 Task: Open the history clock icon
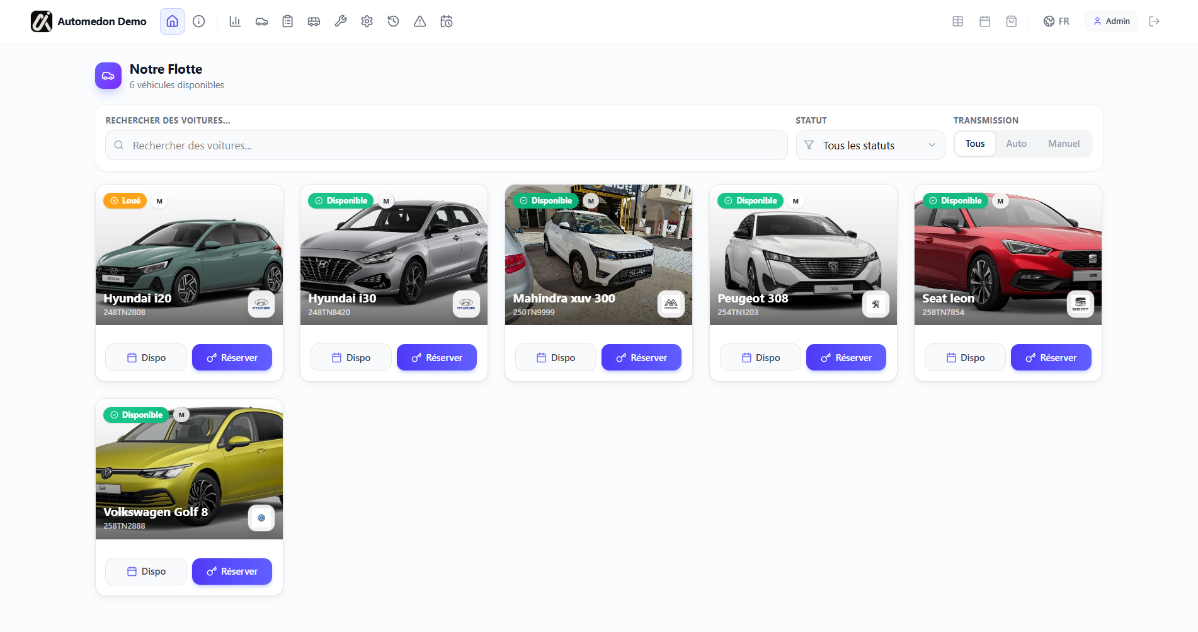click(393, 21)
